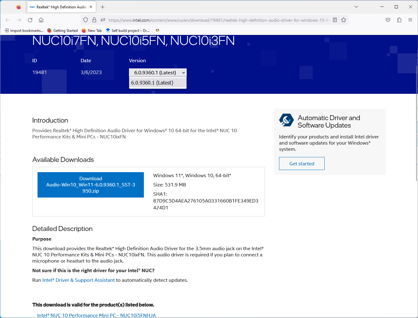Open the tracking protection shield icon

[x=86, y=20]
